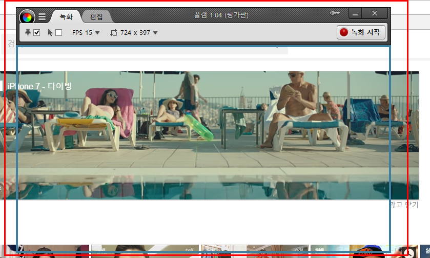The height and width of the screenshot is (258, 430).
Task: Open the hamburger menu in Honeycam
Action: tap(42, 17)
